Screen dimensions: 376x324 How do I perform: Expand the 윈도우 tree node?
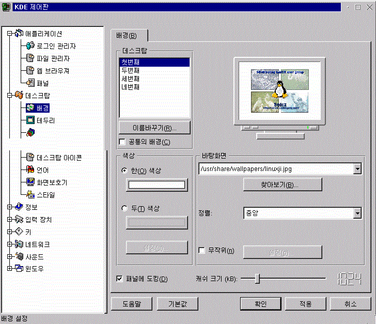tap(9, 268)
